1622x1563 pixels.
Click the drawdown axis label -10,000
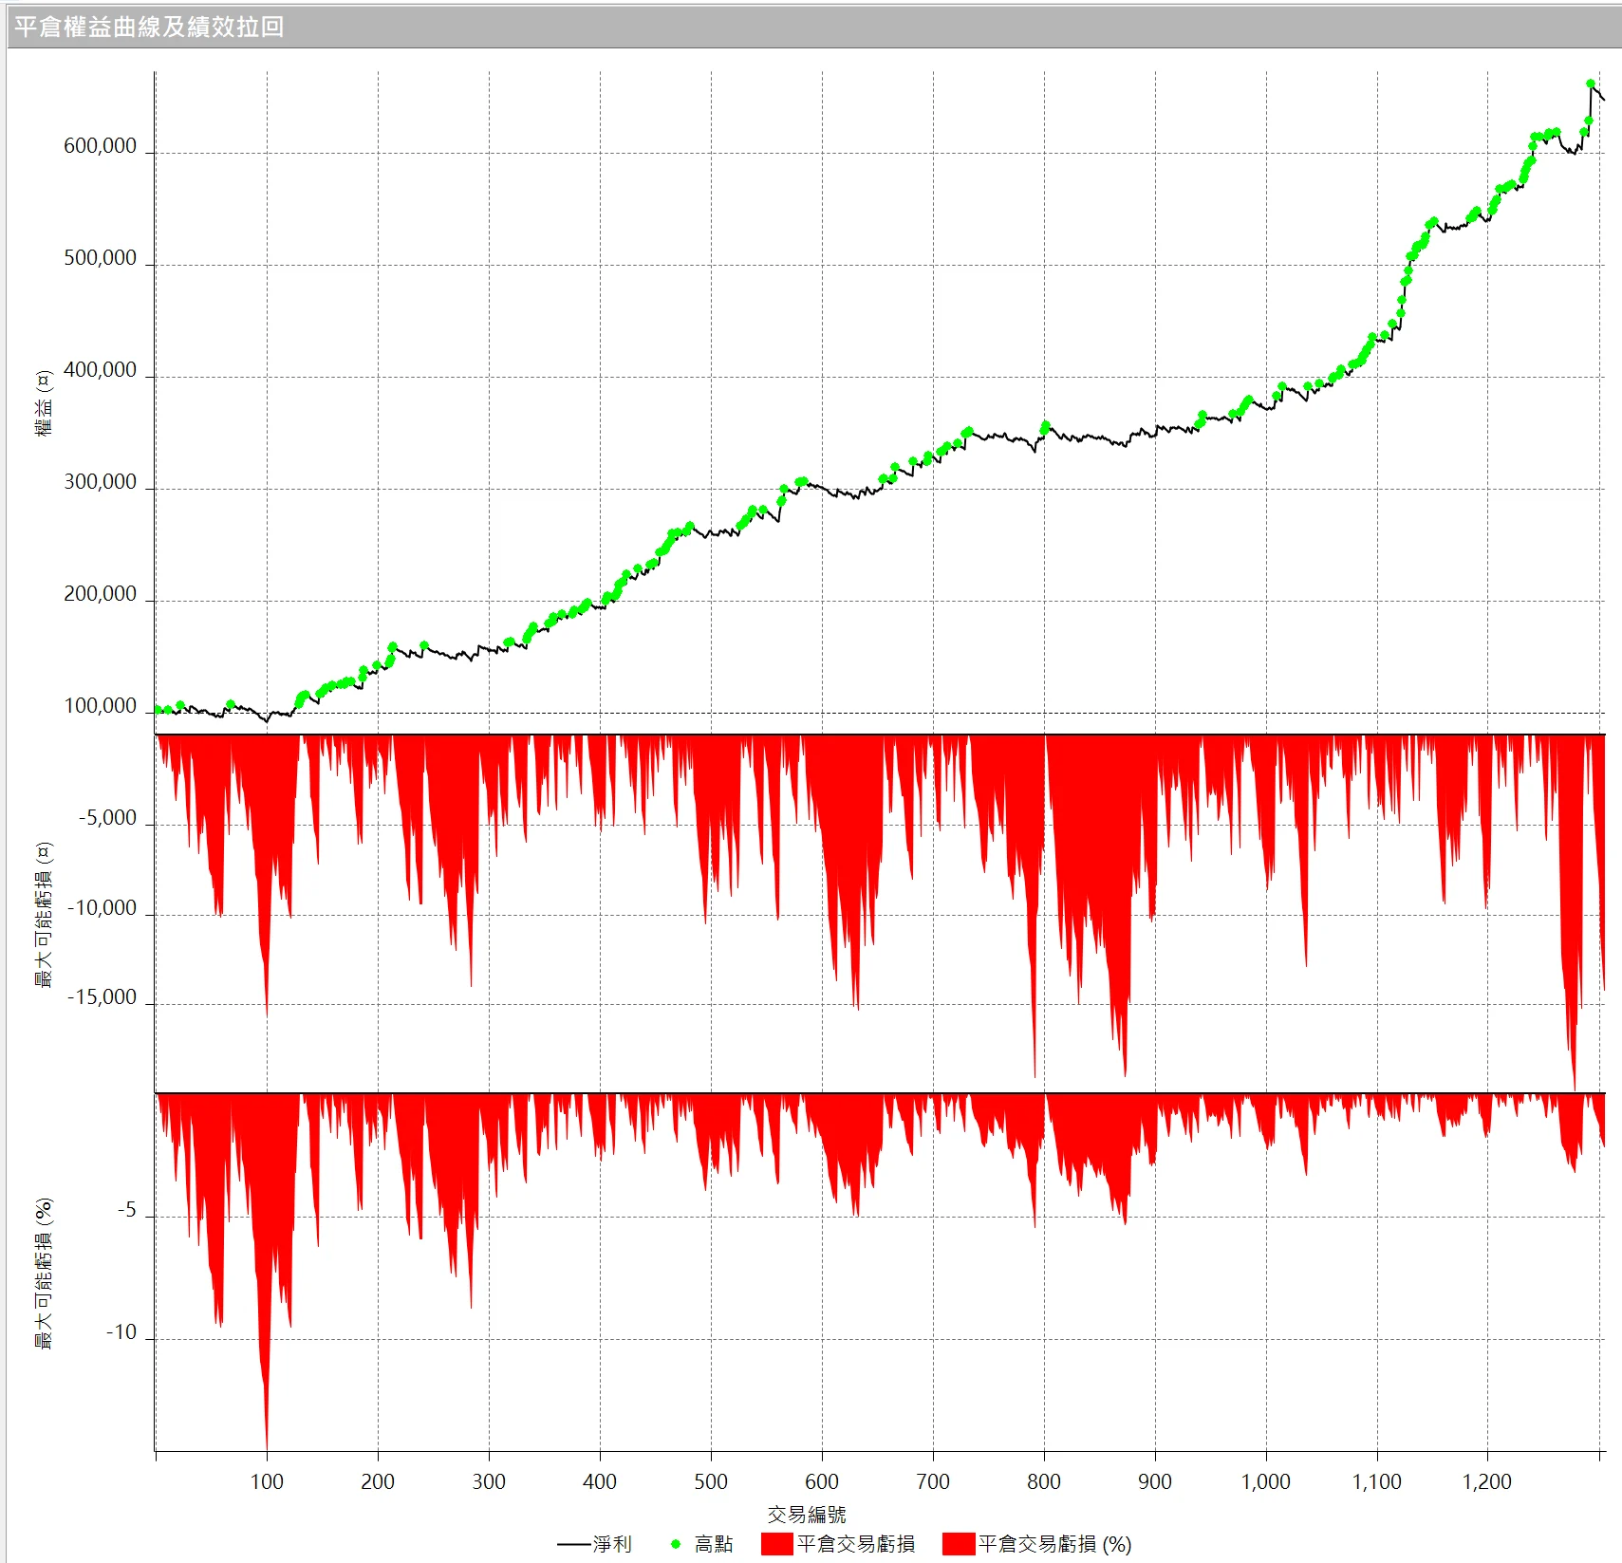coord(103,908)
